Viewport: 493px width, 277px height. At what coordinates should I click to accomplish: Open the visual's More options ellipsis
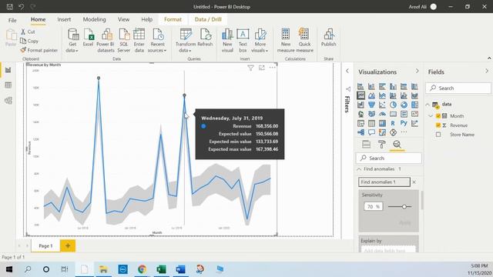coord(272,68)
